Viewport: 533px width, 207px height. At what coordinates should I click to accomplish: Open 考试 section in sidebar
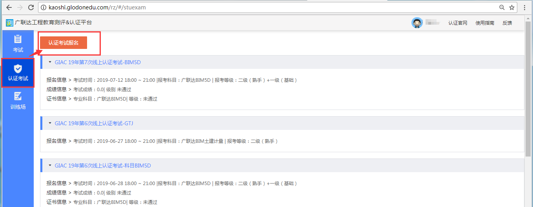18,44
